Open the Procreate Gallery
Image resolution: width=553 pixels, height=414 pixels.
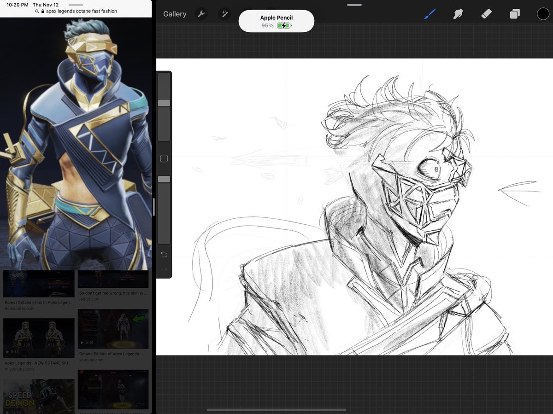[x=175, y=14]
